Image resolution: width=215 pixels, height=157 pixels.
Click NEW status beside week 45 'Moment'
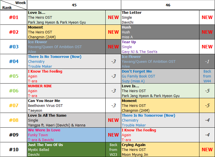[113, 32]
